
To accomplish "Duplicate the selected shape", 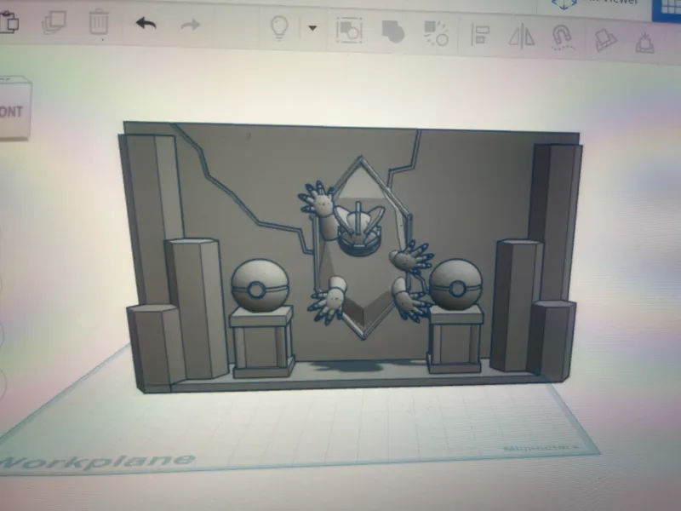I will 54,22.
